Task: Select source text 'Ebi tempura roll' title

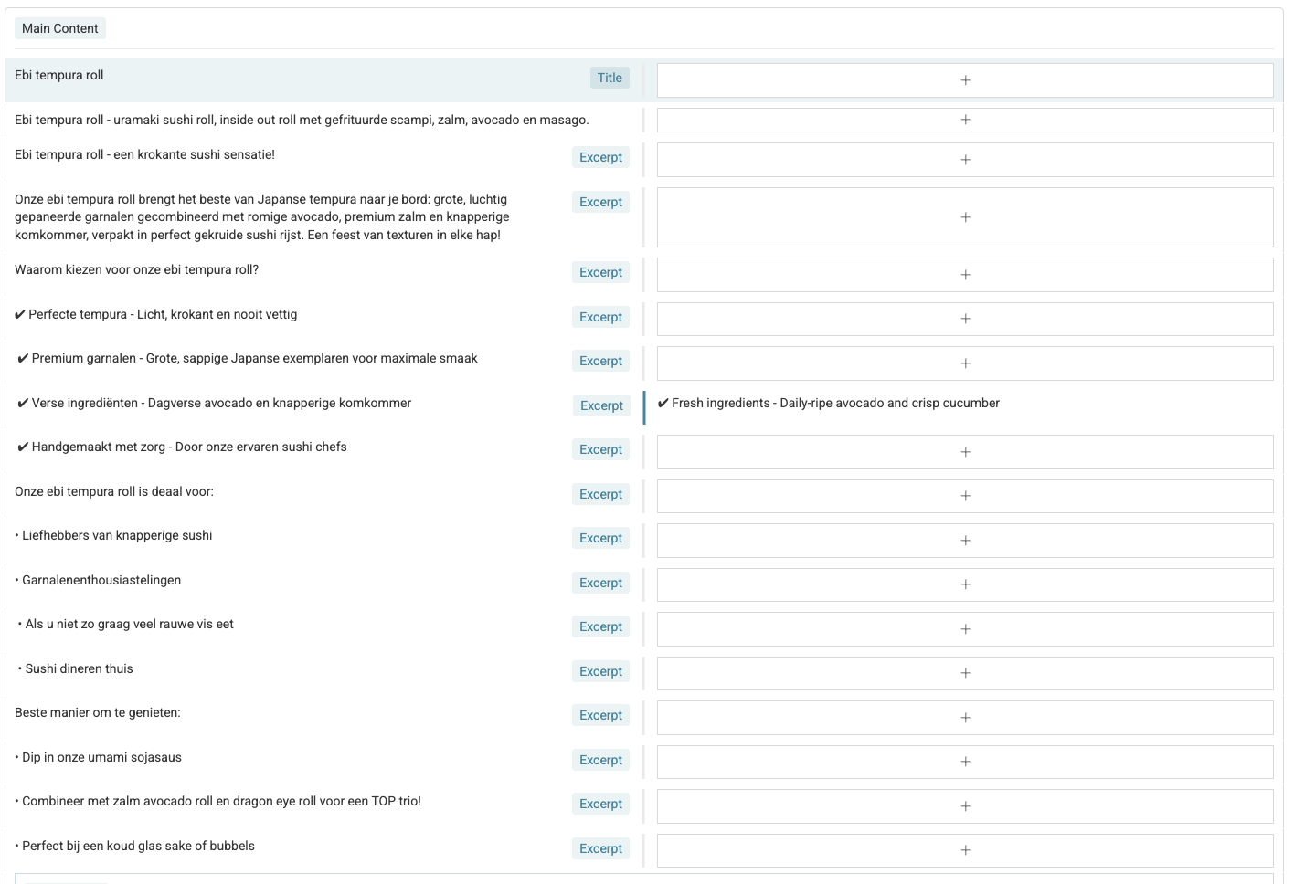Action: (59, 75)
